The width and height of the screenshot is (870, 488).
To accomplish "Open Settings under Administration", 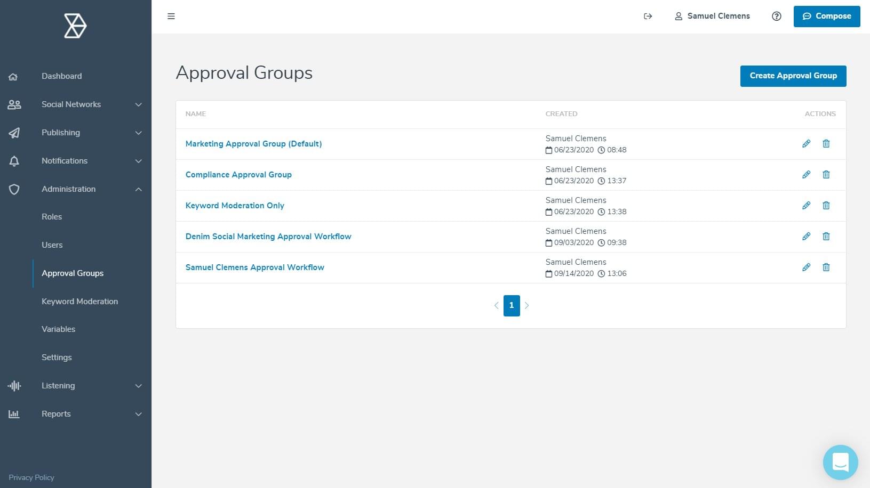I will tap(57, 357).
